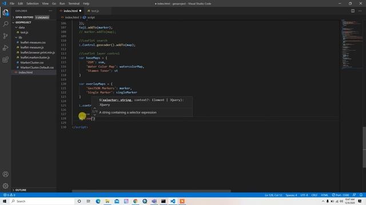366x205 pixels.
Task: Open the Search view in activity bar
Action: tap(5, 24)
